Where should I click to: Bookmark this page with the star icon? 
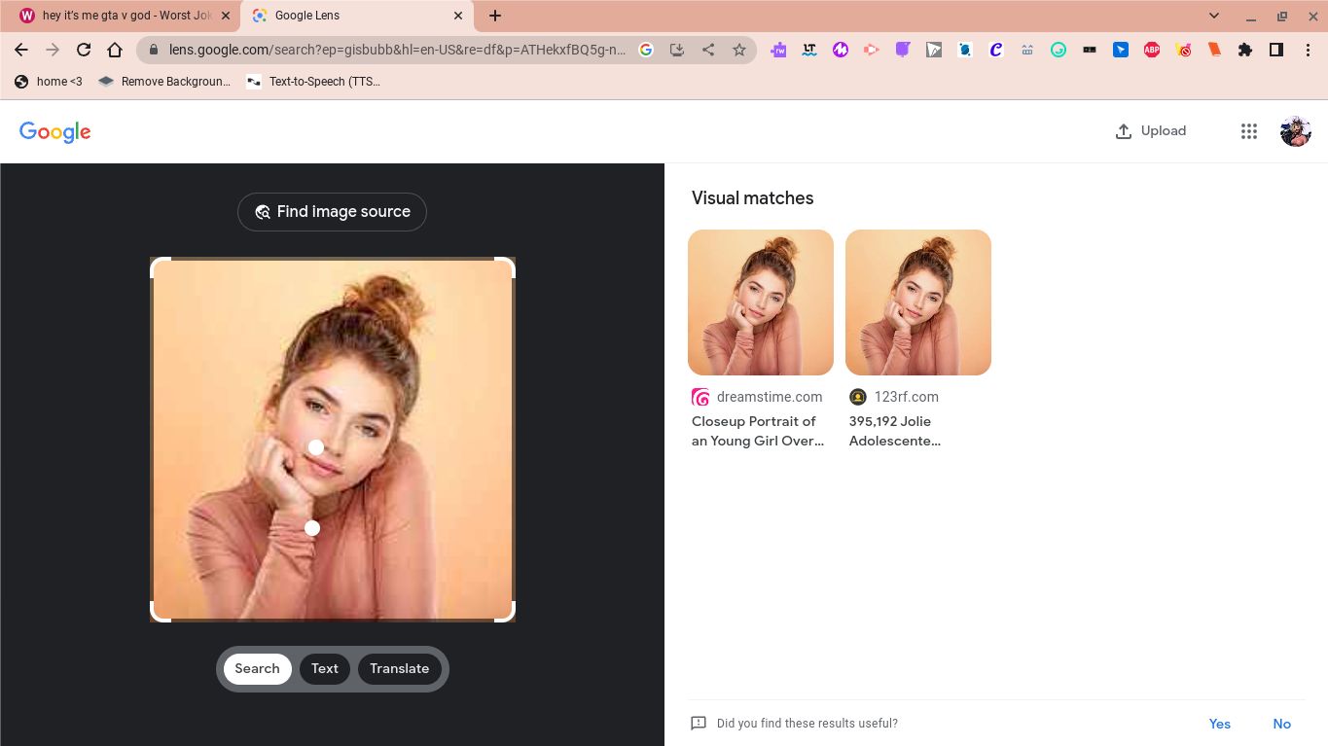(739, 50)
